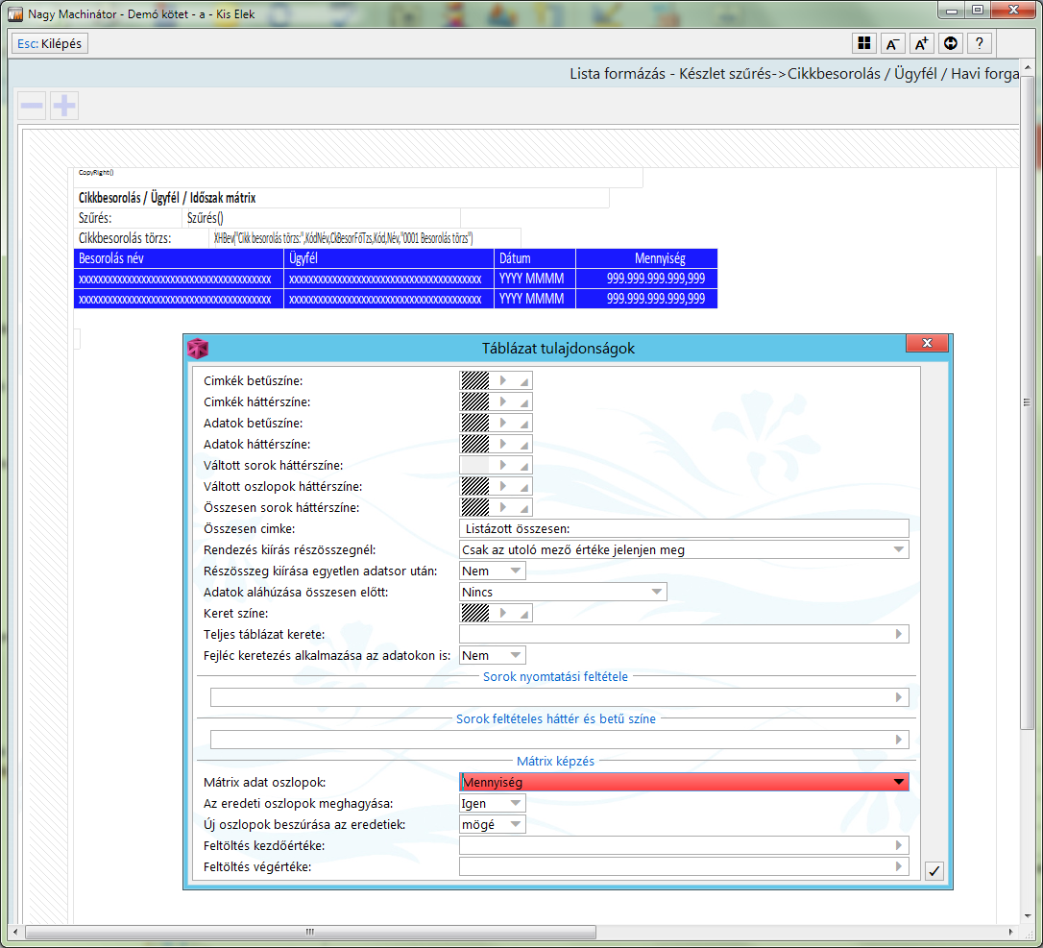
Task: Click 'Cikkbesorolás törzs:' label in report
Action: (x=125, y=238)
